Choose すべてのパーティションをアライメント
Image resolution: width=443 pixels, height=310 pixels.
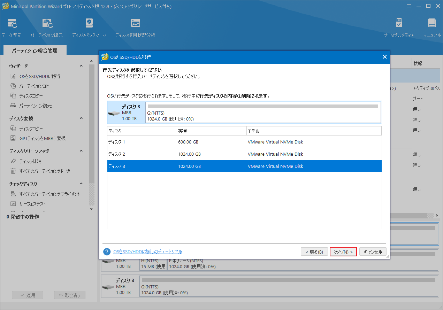point(46,194)
